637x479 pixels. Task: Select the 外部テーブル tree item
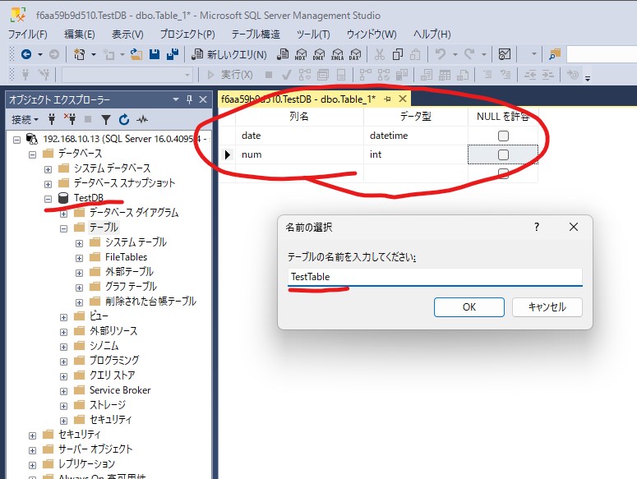(129, 272)
